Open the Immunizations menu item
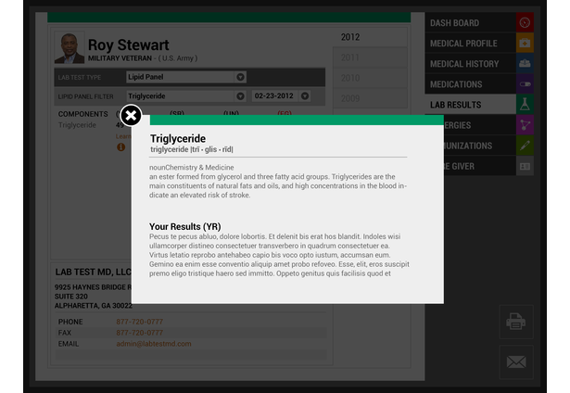This screenshot has width=570, height=393. pyautogui.click(x=479, y=146)
